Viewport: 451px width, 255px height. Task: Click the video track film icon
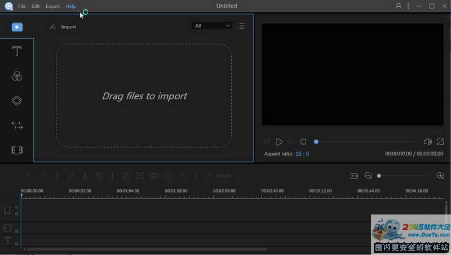[8, 211]
